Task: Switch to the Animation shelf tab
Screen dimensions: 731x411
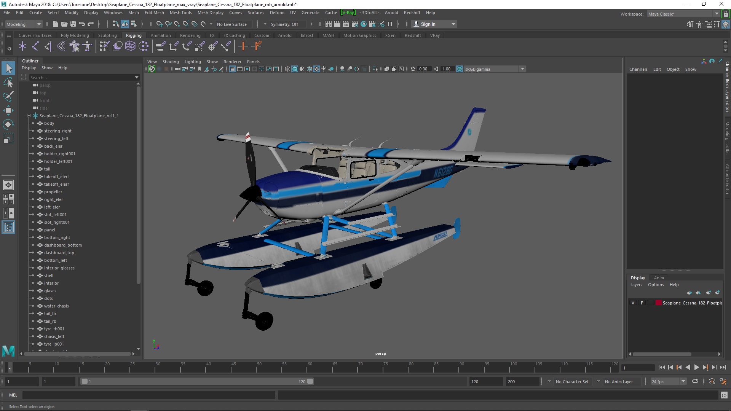Action: coord(161,35)
